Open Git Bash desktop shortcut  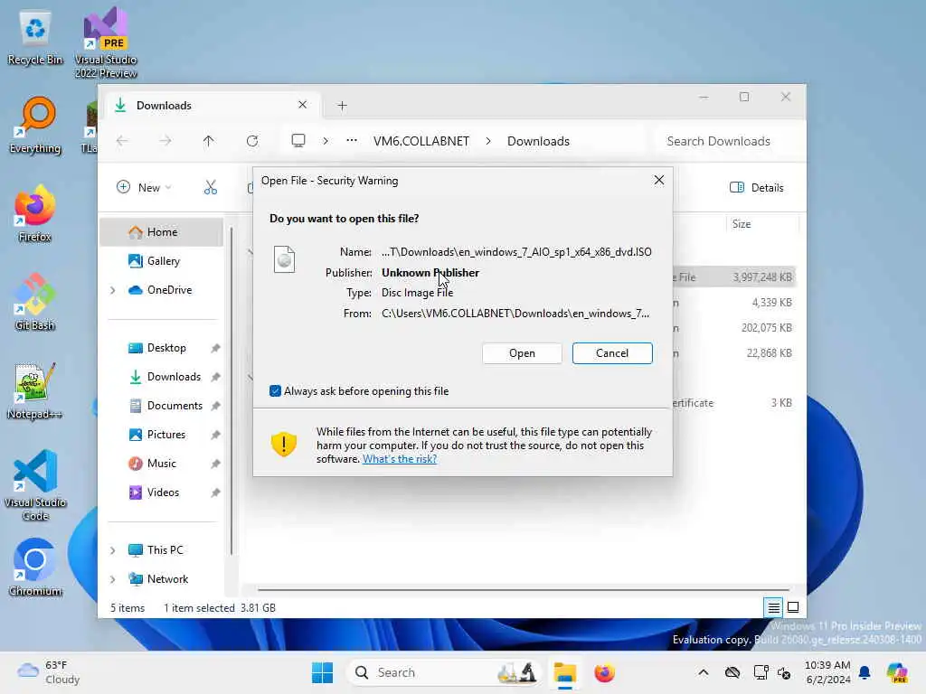point(35,302)
